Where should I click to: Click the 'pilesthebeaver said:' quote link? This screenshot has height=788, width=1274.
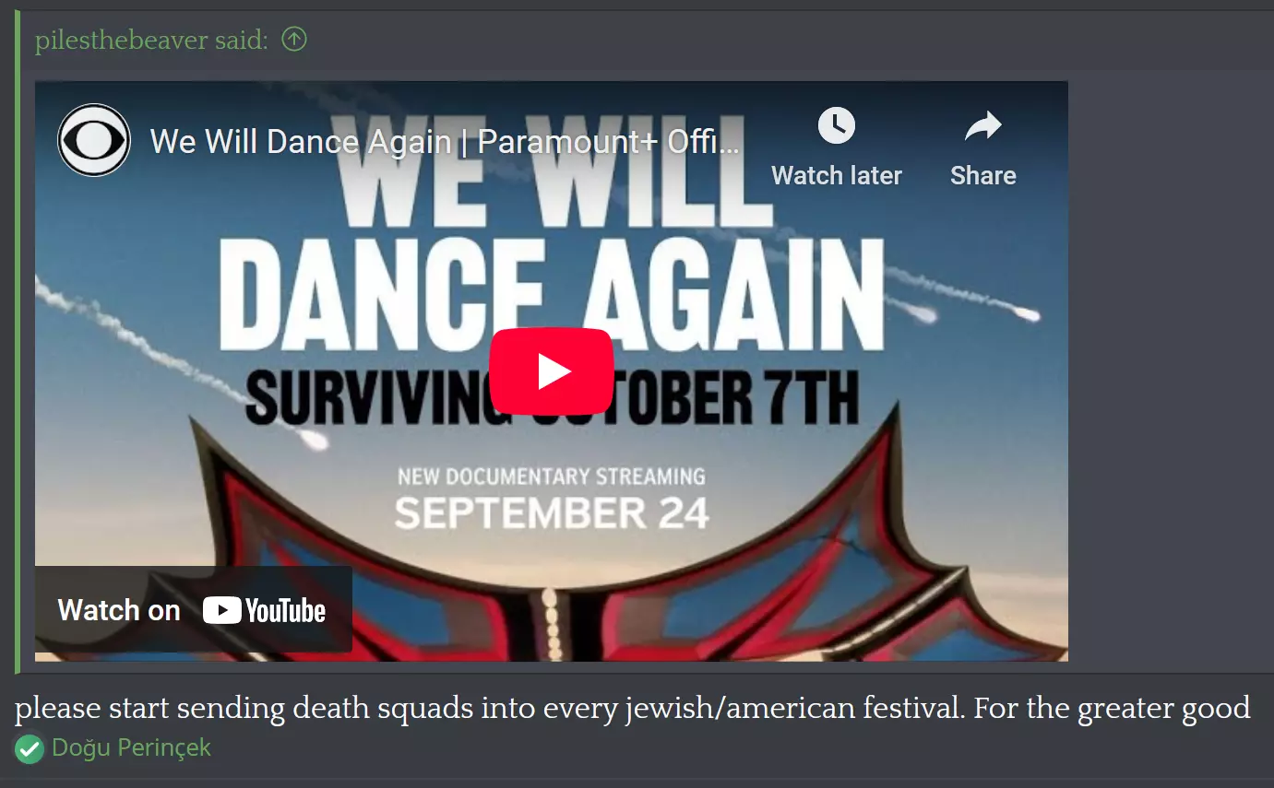(x=151, y=41)
